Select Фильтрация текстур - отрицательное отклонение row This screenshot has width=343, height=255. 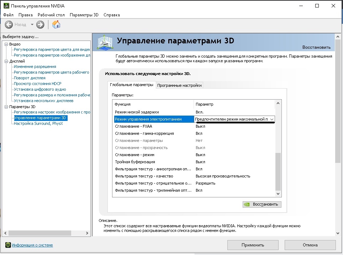coord(194,183)
